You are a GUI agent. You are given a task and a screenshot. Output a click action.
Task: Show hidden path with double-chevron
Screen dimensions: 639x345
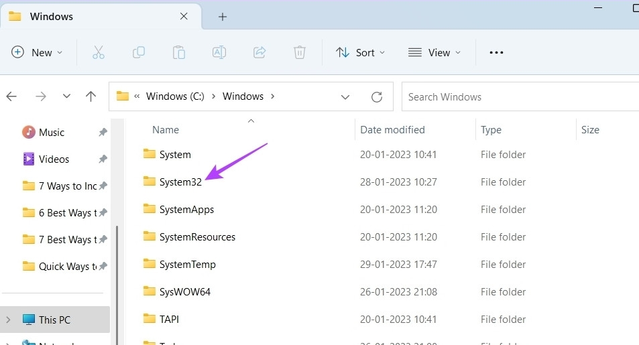[137, 96]
